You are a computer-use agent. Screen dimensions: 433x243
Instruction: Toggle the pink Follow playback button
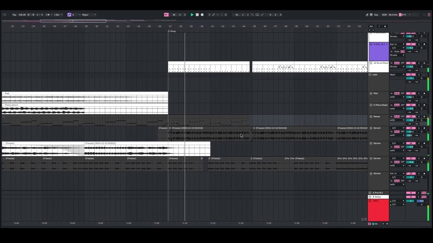(x=166, y=15)
